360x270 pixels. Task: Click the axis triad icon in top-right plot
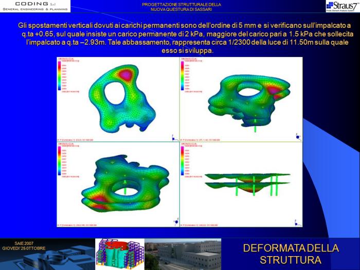(x=298, y=136)
